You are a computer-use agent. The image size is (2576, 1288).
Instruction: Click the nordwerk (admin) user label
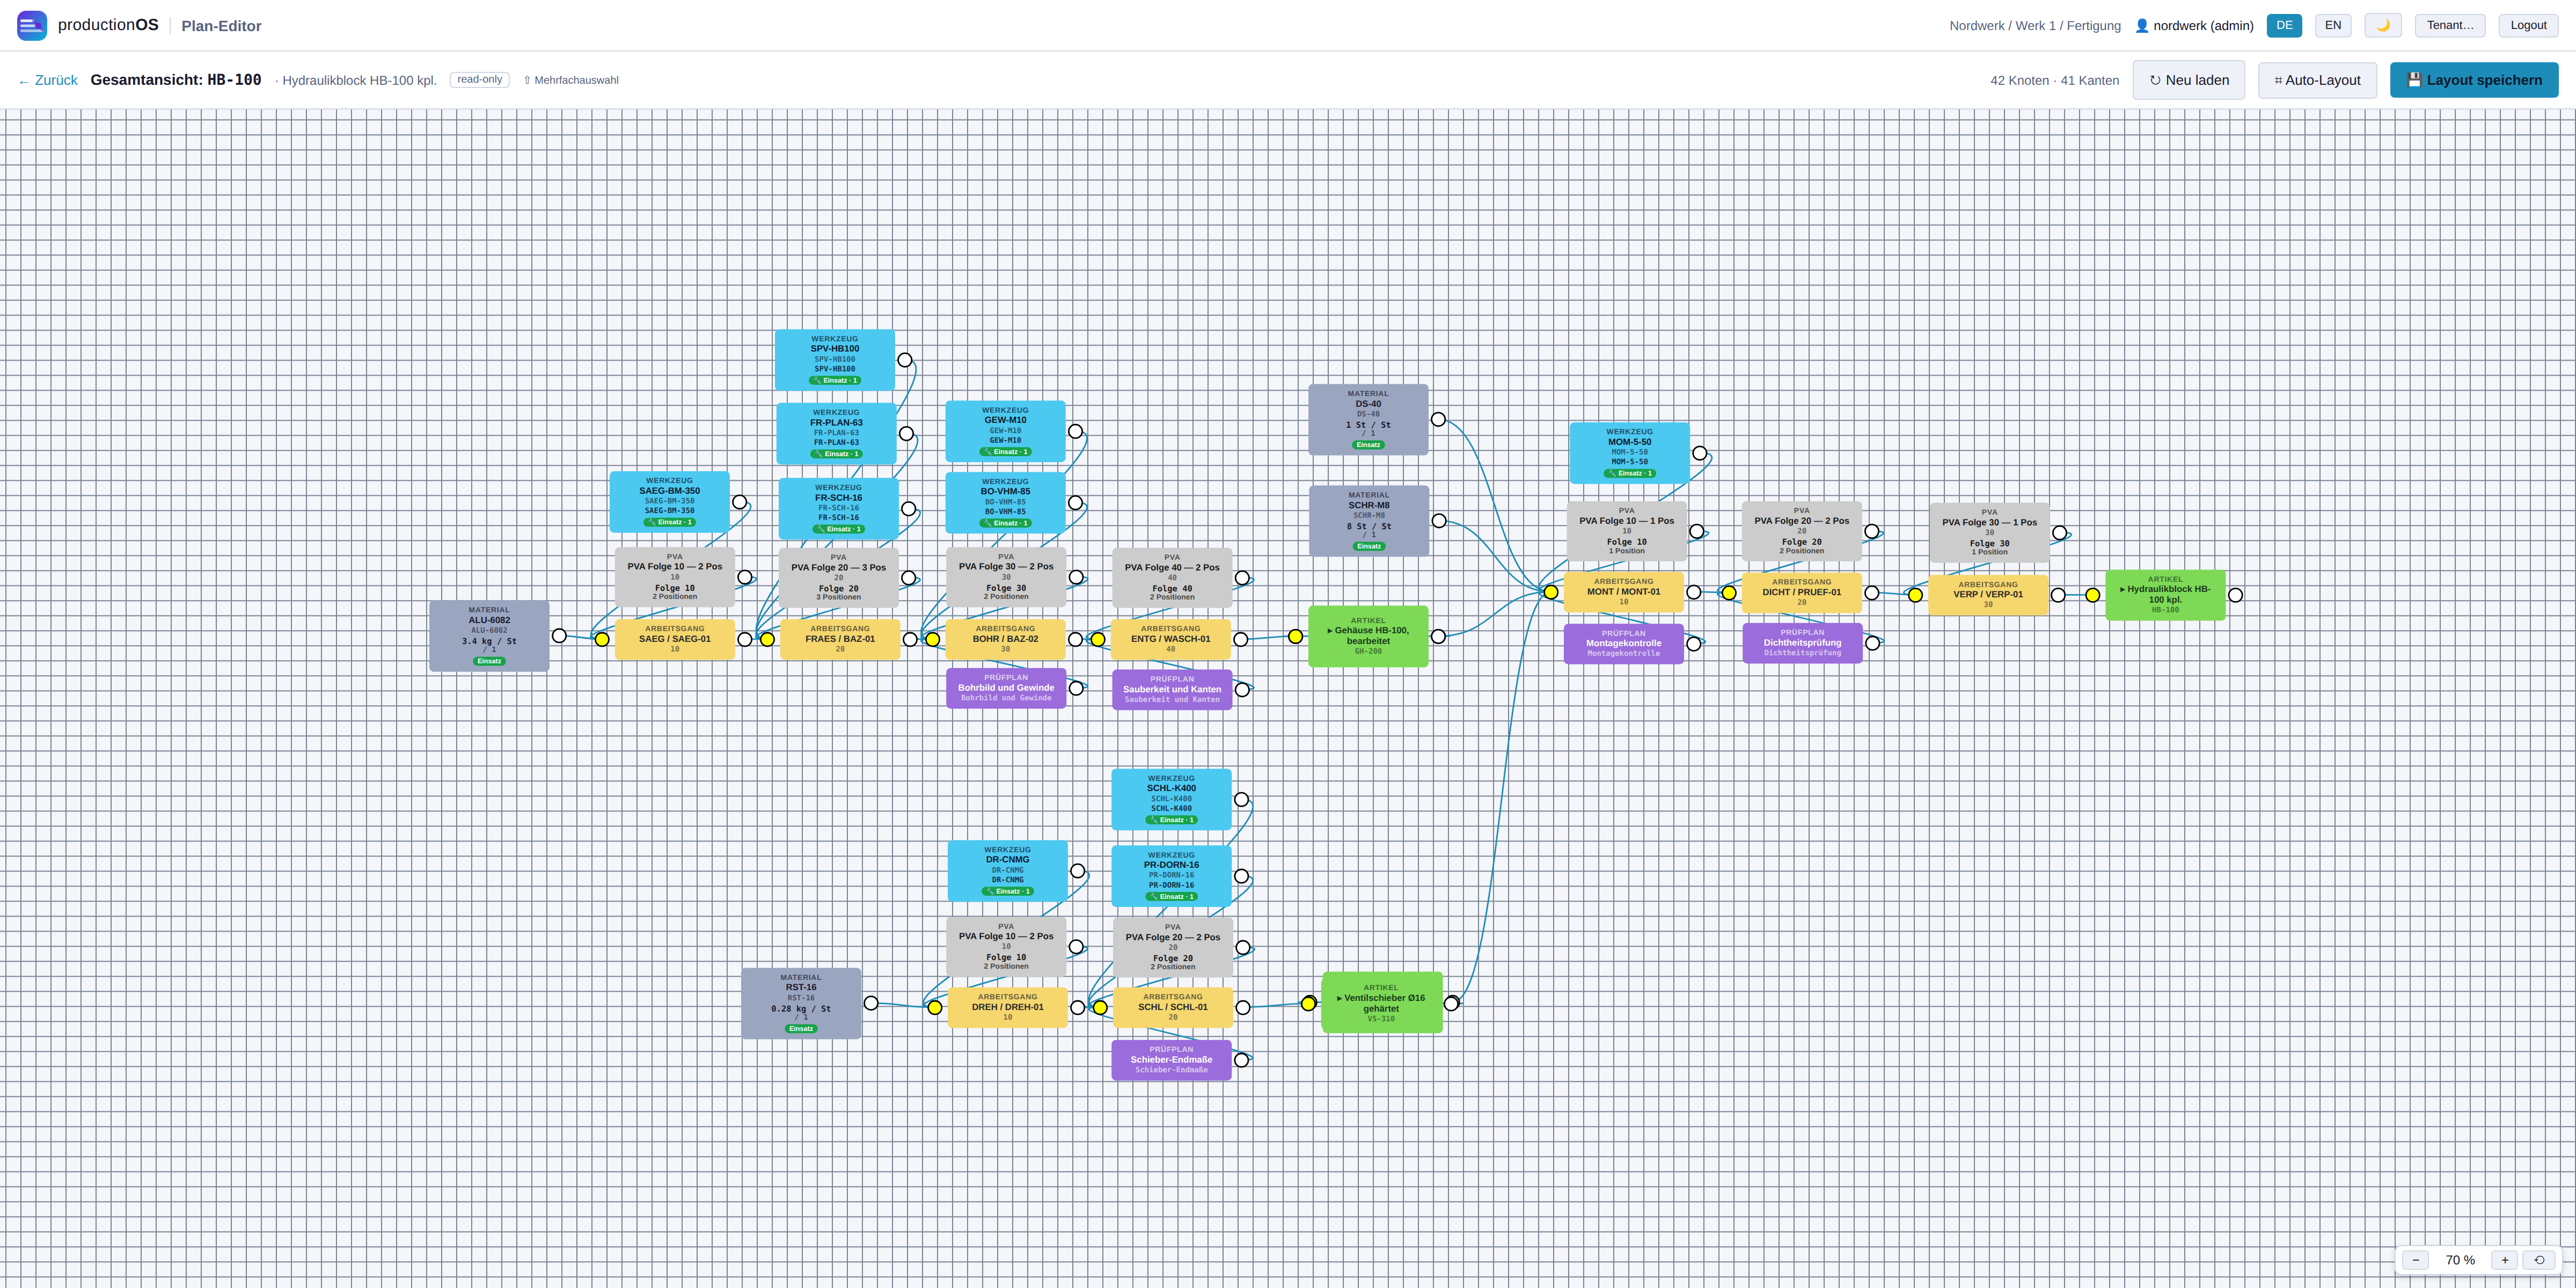click(2194, 26)
